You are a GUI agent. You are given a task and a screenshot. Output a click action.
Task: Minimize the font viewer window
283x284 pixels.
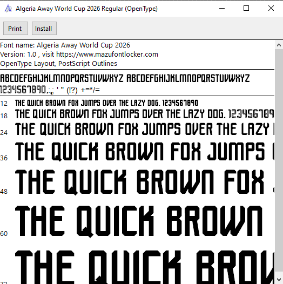click(x=222, y=8)
